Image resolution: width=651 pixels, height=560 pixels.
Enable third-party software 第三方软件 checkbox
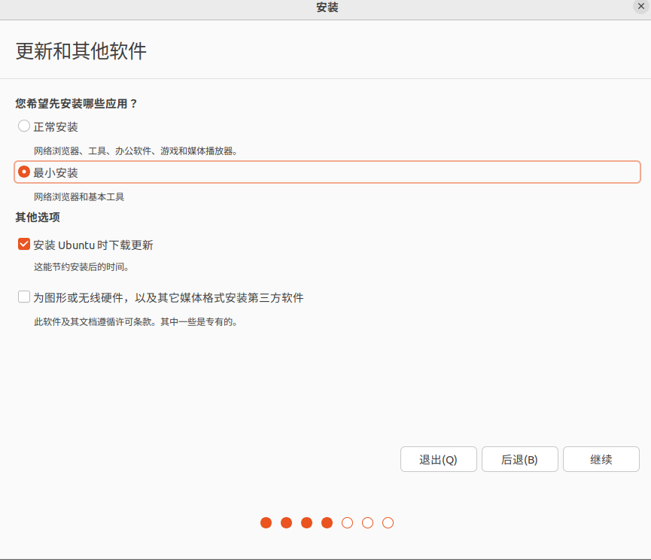point(24,297)
